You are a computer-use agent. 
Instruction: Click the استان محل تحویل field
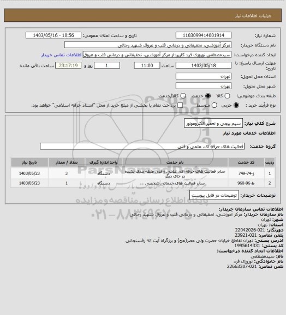click(204, 77)
